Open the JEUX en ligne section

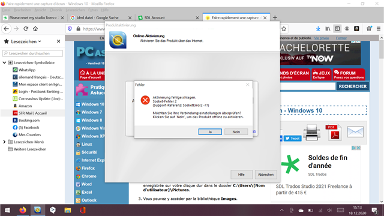click(322, 74)
